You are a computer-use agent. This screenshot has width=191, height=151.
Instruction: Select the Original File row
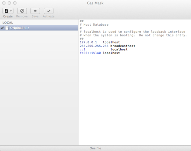point(39,28)
